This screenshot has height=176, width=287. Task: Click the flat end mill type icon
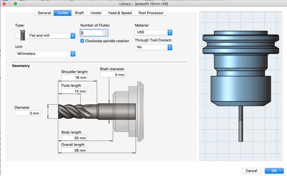point(22,35)
